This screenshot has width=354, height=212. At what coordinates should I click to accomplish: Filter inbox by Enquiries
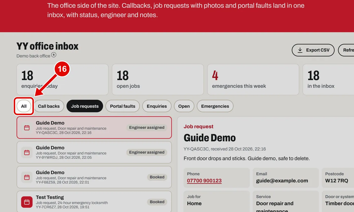pyautogui.click(x=157, y=106)
